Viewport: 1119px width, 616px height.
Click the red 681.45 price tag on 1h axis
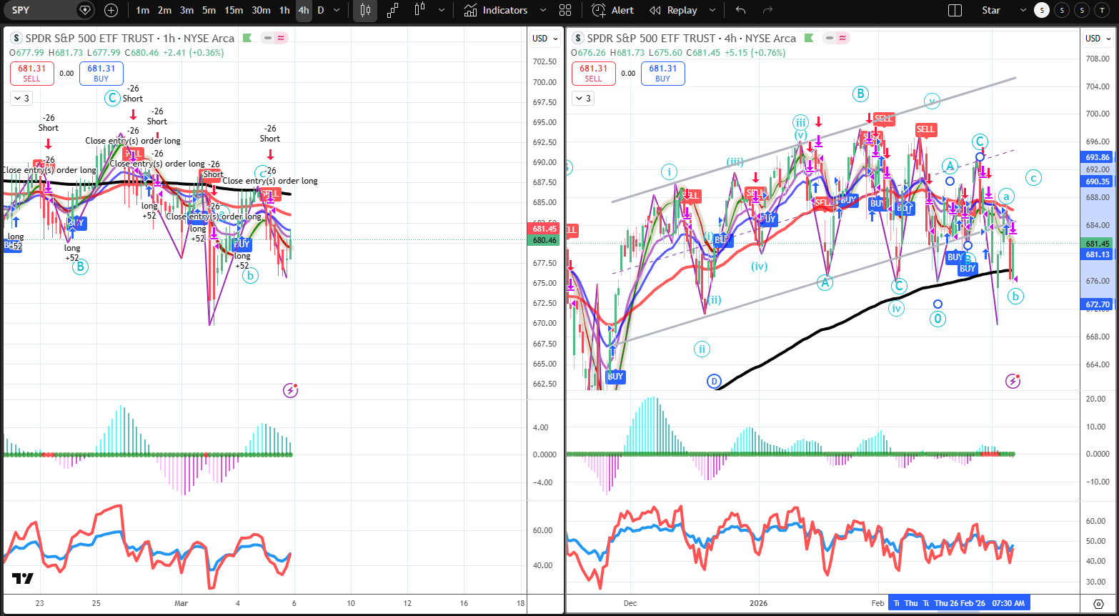click(544, 229)
